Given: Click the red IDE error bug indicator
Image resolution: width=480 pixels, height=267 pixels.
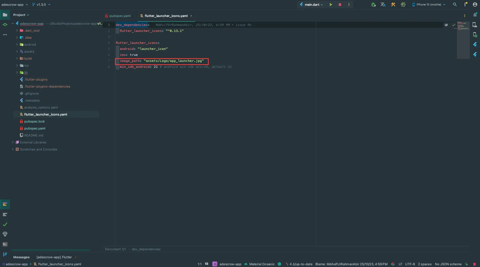Looking at the screenshot, I should pos(474,264).
